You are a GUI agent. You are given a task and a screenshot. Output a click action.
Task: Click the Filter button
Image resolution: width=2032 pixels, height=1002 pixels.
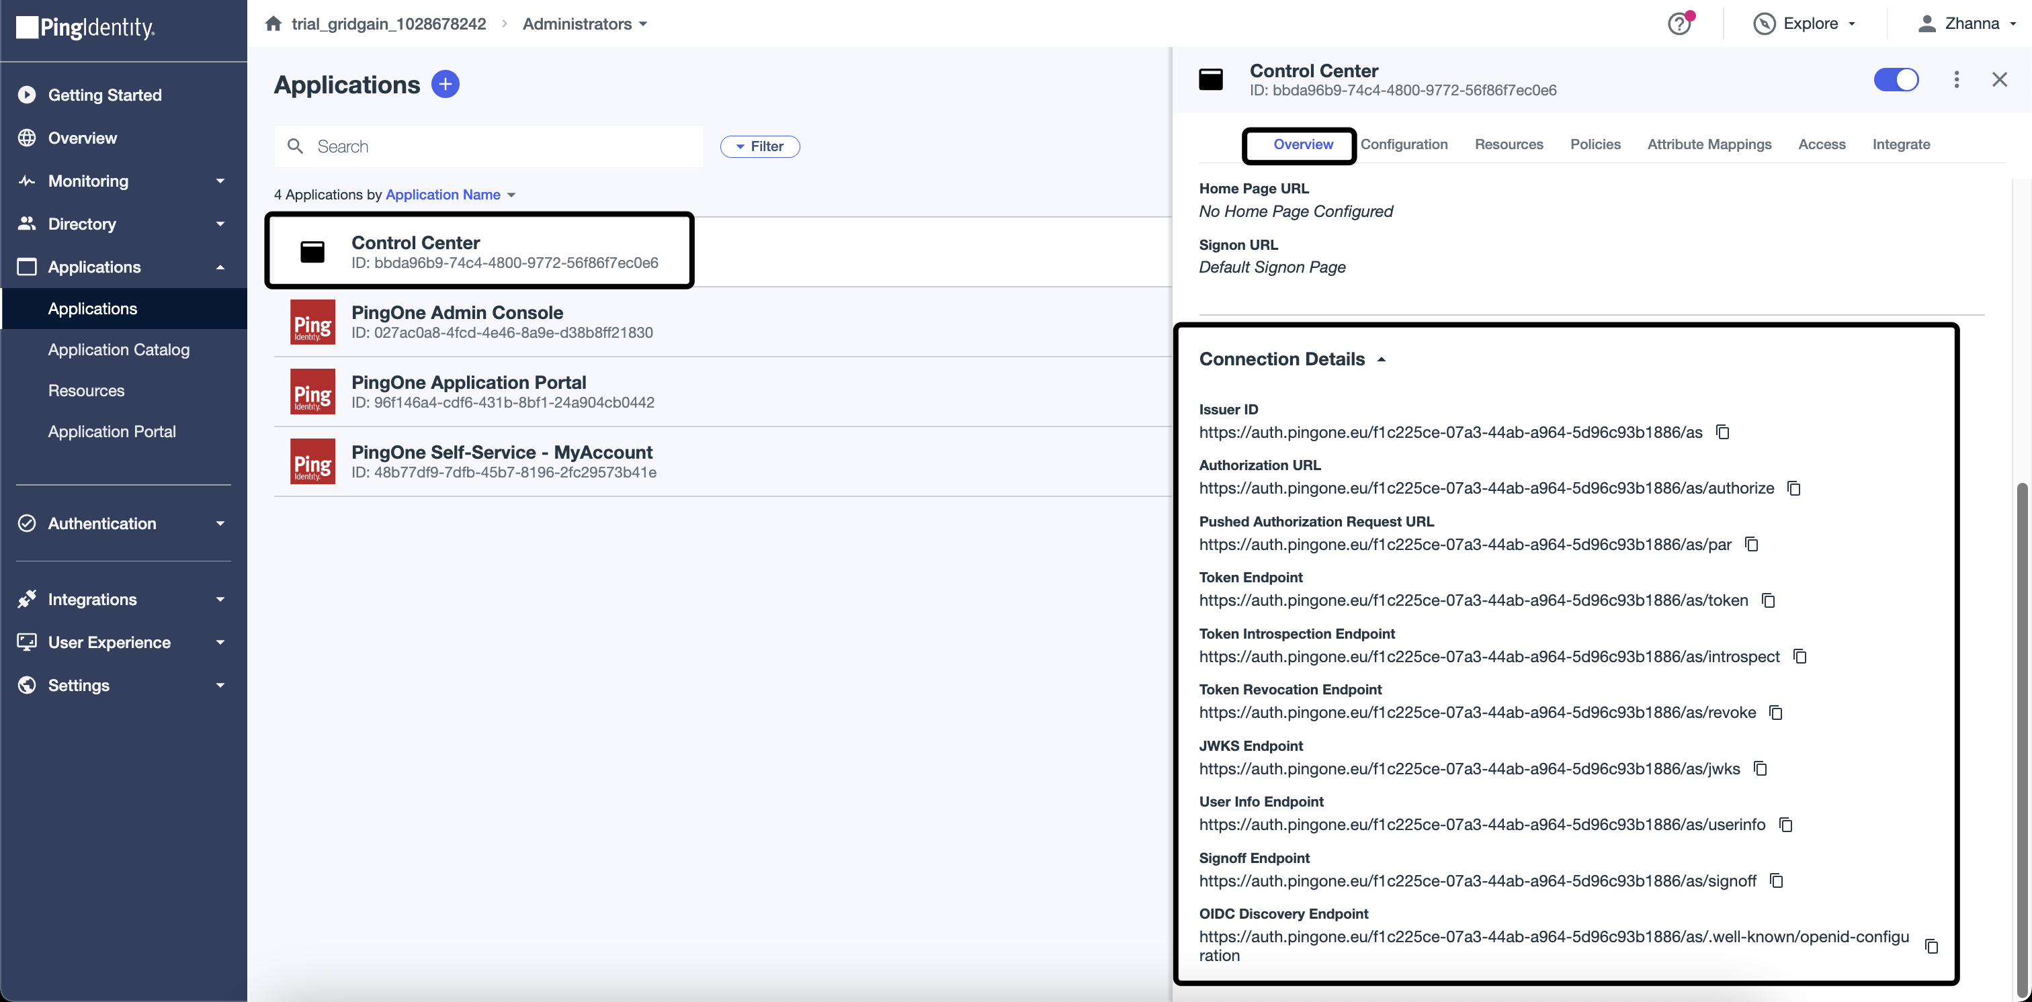(759, 146)
